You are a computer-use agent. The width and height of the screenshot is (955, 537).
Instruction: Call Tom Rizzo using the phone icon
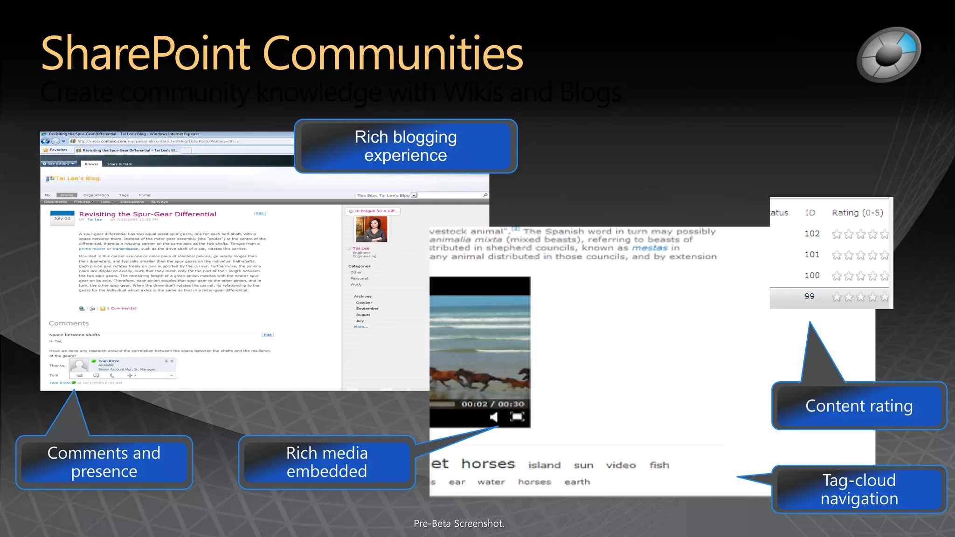click(112, 375)
